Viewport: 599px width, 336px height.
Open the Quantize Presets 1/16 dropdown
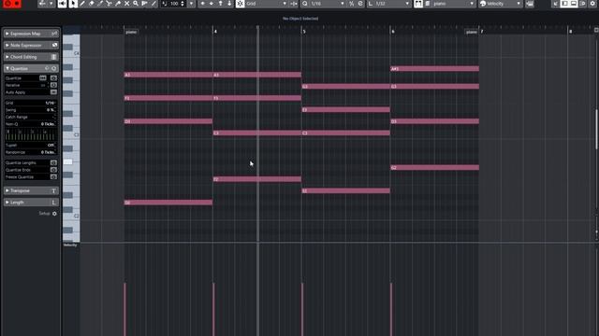pos(328,4)
